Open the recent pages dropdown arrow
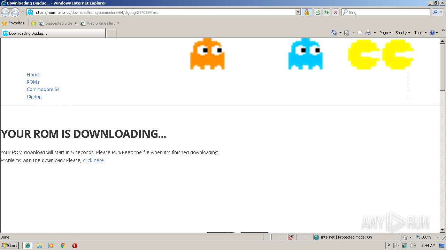The width and height of the screenshot is (446, 250). point(23,12)
